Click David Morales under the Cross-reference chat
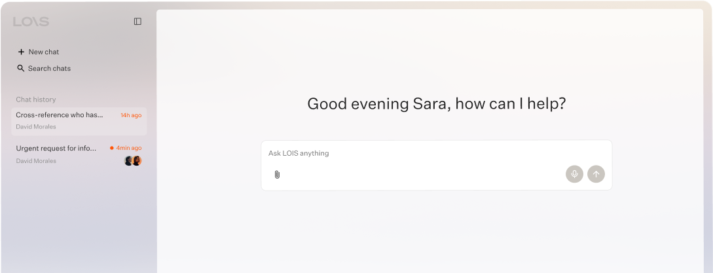Viewport: 713px width, 273px height. tap(36, 126)
